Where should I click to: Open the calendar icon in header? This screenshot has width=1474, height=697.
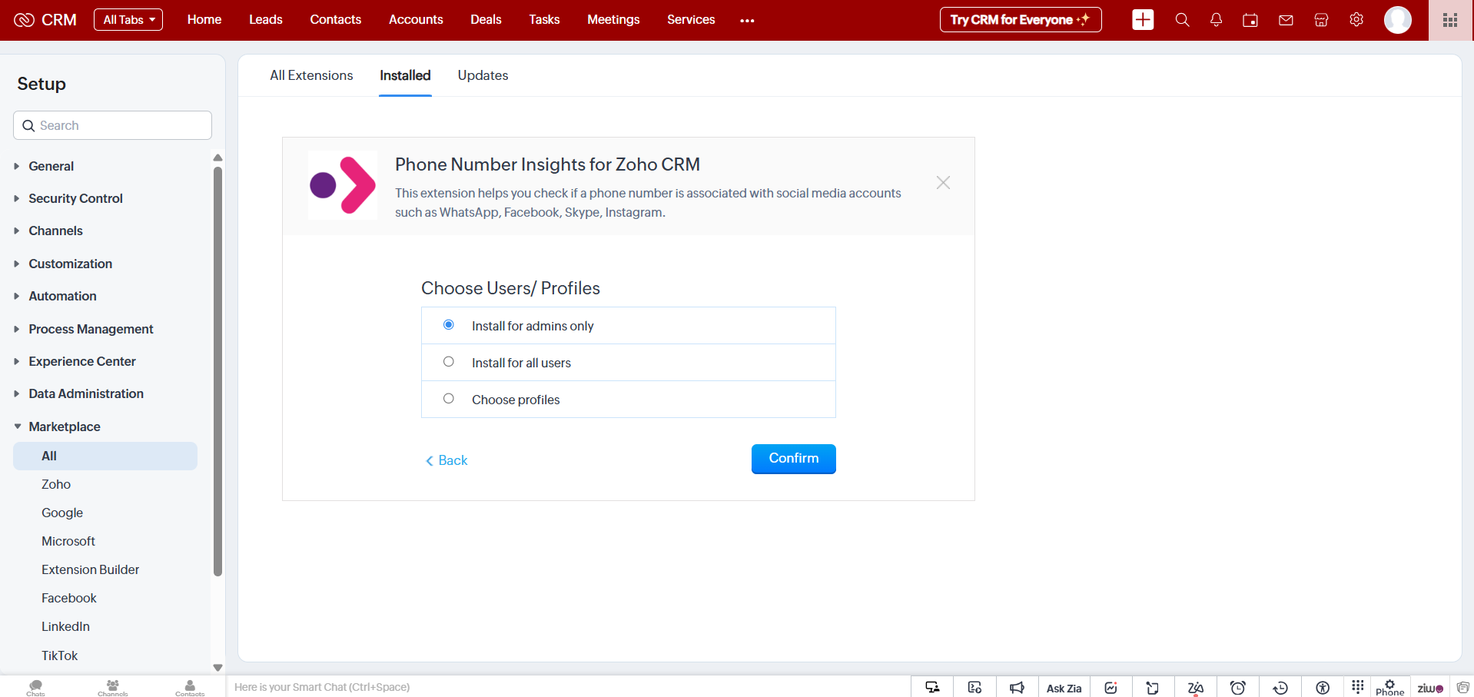click(1250, 20)
